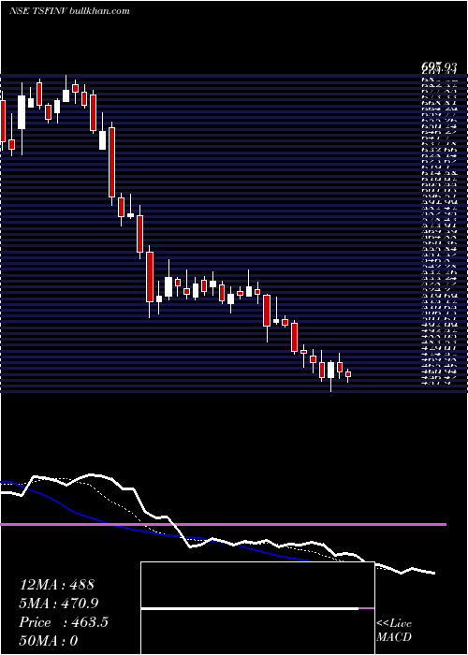This screenshot has height=655, width=468.
Task: Click the horizontal magenta line in lower panel
Action: [x=223, y=524]
